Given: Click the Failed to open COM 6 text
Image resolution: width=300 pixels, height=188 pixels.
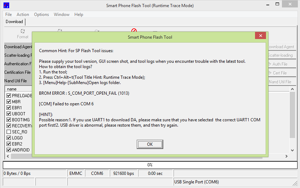Looking at the screenshot, I should pyautogui.click(x=66, y=104).
